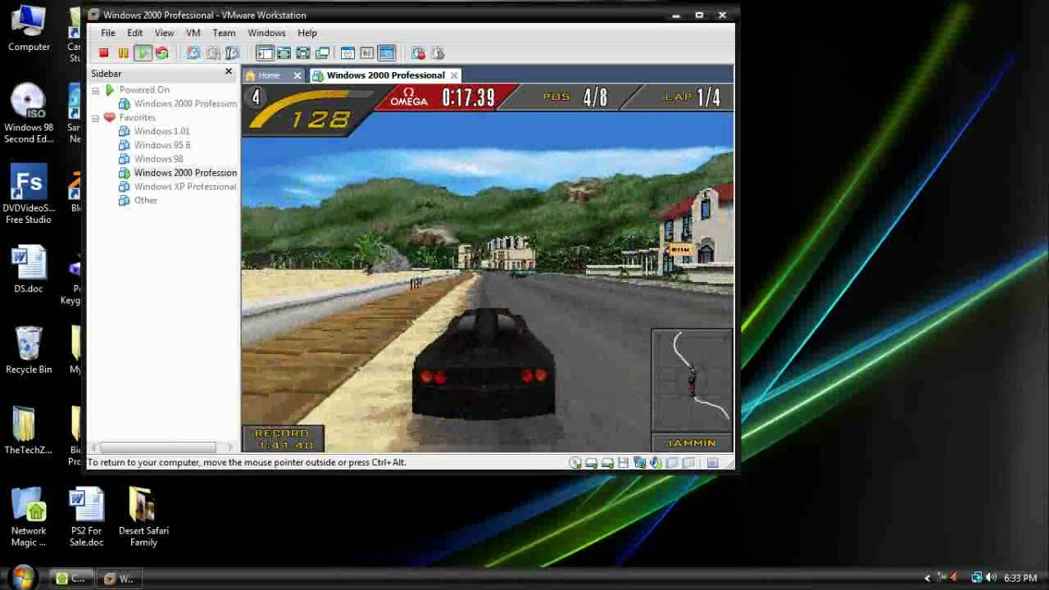Open the Windows menu
Viewport: 1049px width, 590px height.
pyautogui.click(x=266, y=33)
